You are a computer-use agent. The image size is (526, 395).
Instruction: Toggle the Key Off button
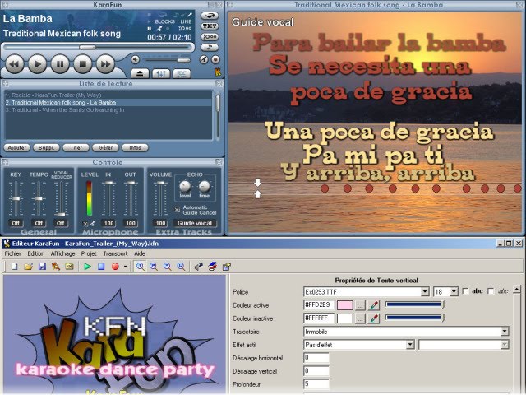click(x=16, y=223)
